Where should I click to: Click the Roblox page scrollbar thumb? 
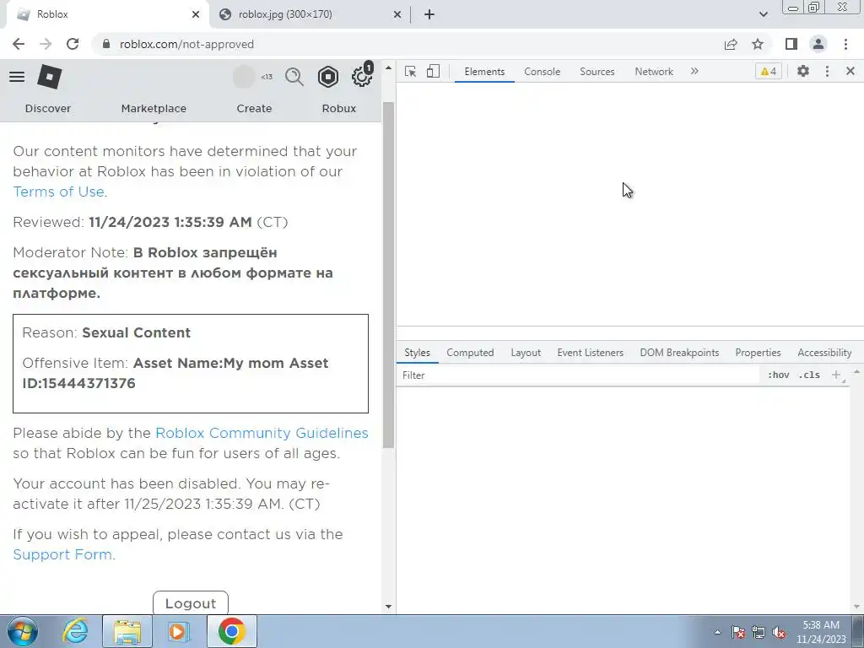(388, 276)
